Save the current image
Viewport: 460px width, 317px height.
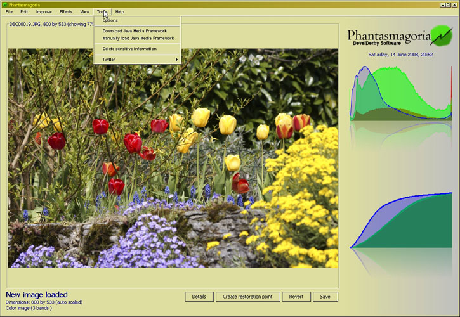(x=325, y=297)
